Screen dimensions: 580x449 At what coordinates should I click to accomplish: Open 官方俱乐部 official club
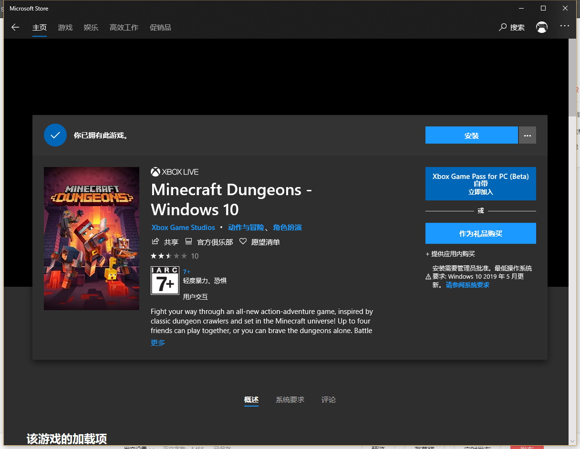coord(209,242)
